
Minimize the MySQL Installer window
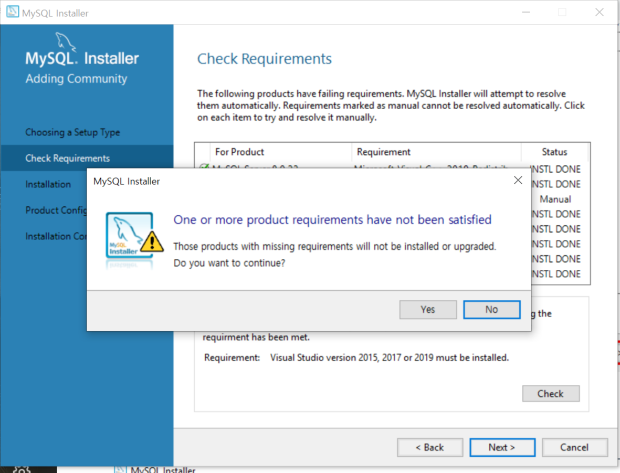[526, 12]
